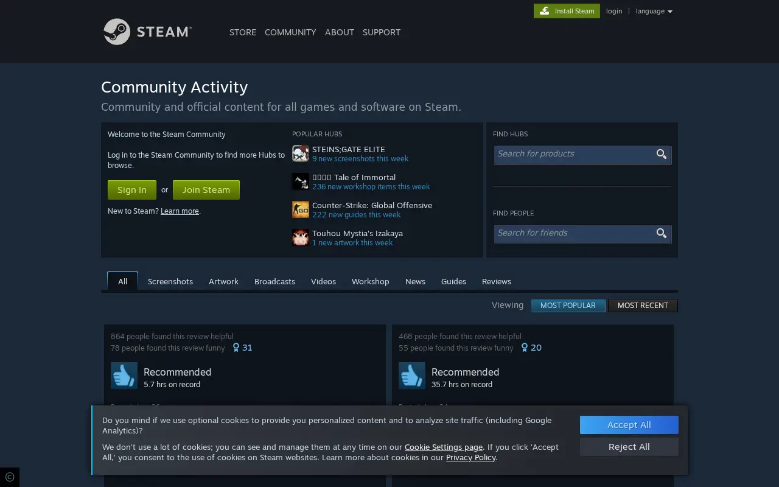
Task: Switch to the Workshop tab
Action: click(x=370, y=281)
